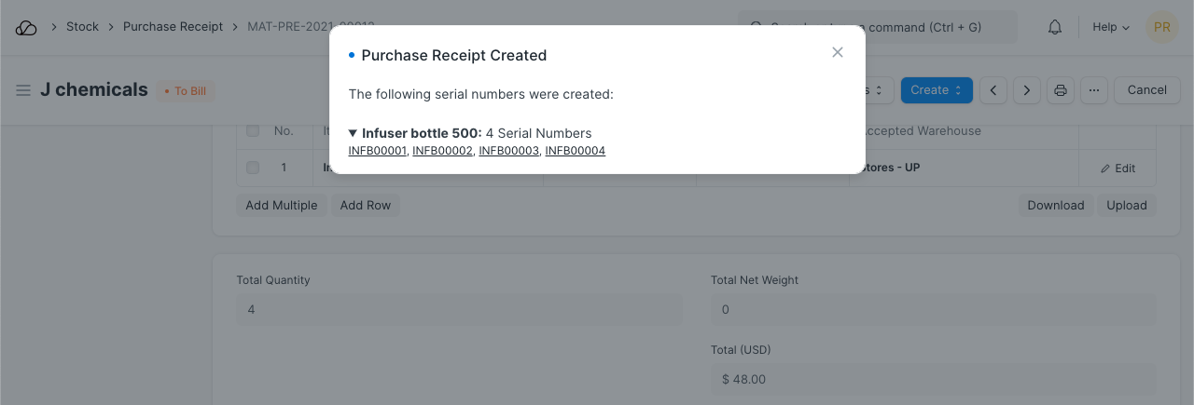Image resolution: width=1194 pixels, height=405 pixels.
Task: Open the notifications bell
Action: click(1055, 27)
